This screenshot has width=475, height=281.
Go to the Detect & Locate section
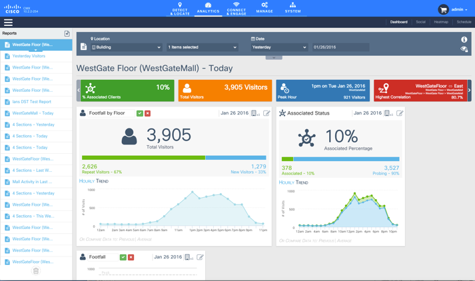pos(180,9)
